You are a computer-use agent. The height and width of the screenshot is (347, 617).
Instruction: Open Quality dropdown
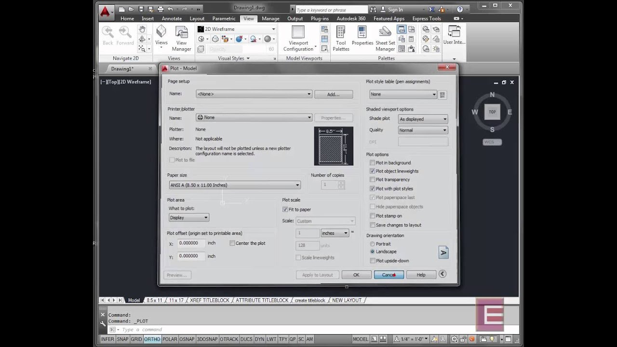(423, 130)
